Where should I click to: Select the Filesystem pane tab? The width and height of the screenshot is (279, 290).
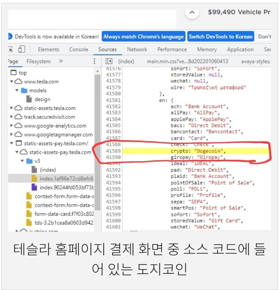(x=39, y=61)
